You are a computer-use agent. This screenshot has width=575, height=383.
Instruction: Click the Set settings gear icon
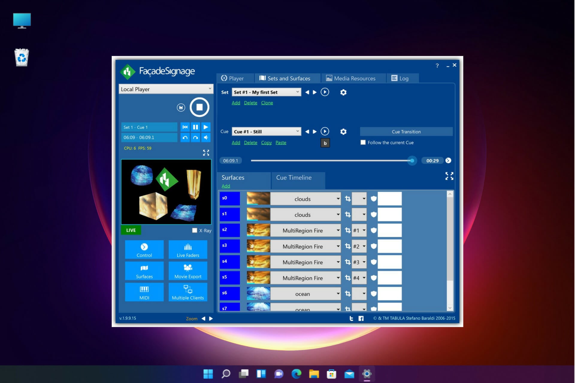pos(343,92)
